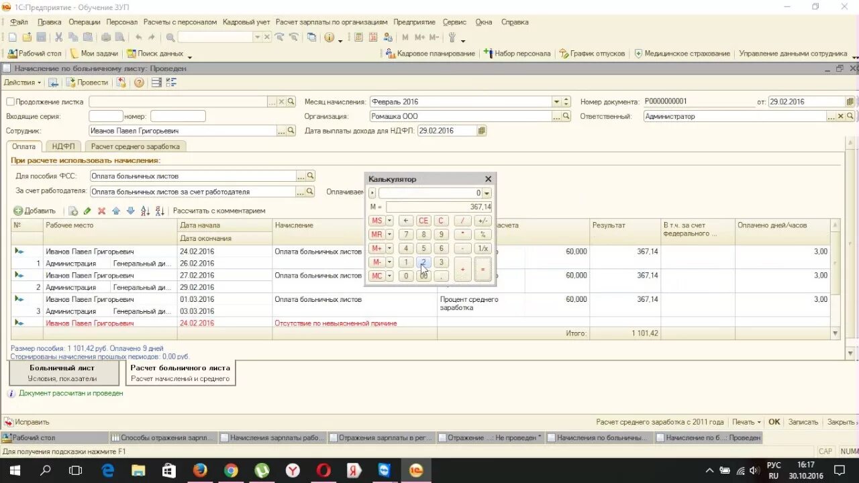
Task: Open dropdown next to MC in calculator
Action: click(389, 276)
